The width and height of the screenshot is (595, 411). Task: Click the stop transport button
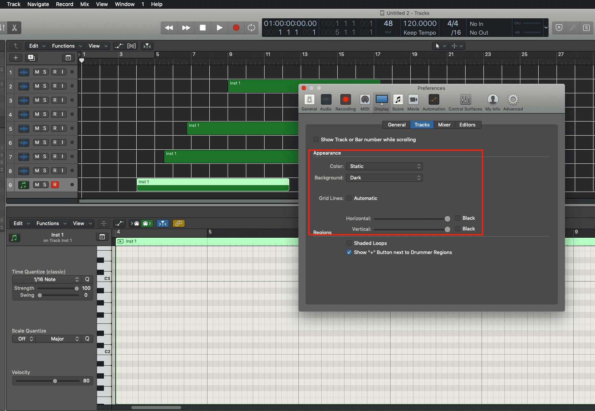click(x=203, y=28)
